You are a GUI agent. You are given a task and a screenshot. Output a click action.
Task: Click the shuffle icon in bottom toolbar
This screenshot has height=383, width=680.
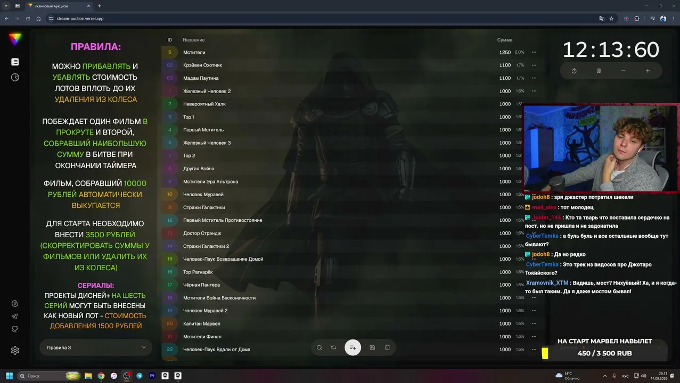coord(333,347)
